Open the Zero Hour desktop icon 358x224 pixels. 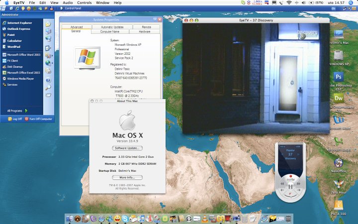click(x=339, y=184)
